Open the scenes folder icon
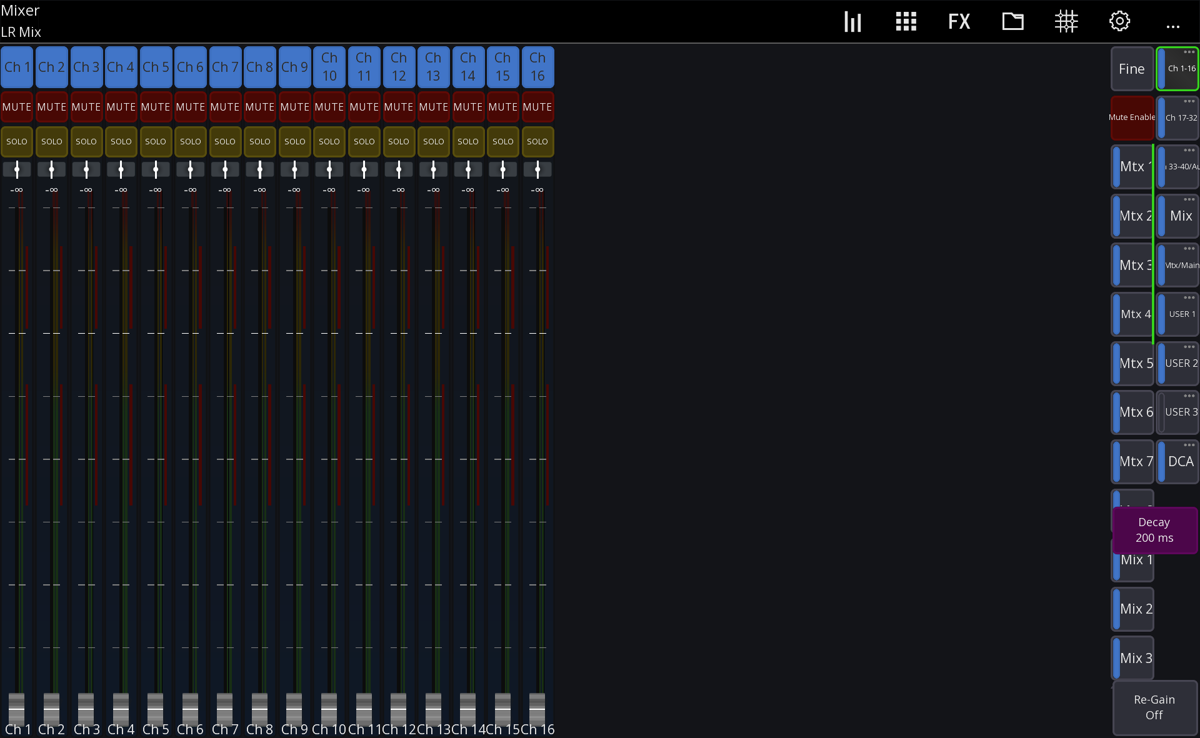1200x738 pixels. [1012, 22]
